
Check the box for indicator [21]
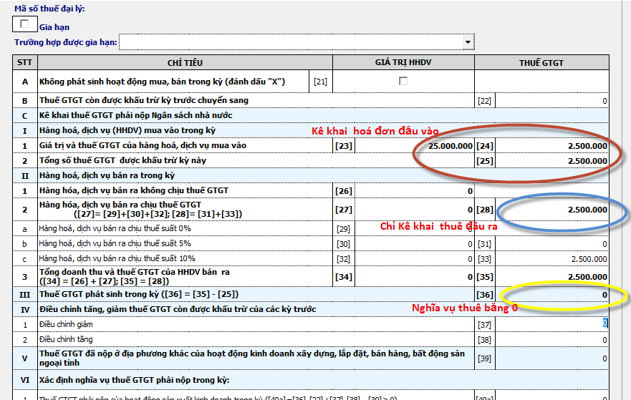coord(403,82)
